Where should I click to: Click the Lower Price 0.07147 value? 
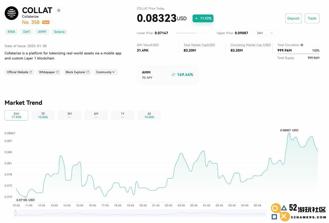pyautogui.click(x=161, y=33)
